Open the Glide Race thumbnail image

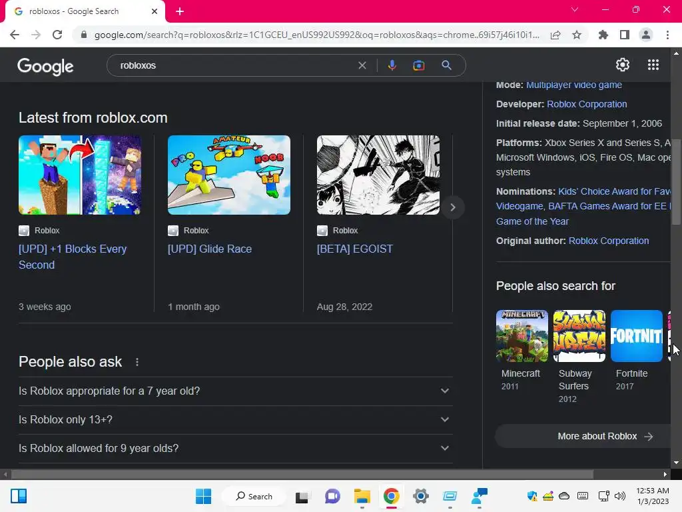point(229,175)
